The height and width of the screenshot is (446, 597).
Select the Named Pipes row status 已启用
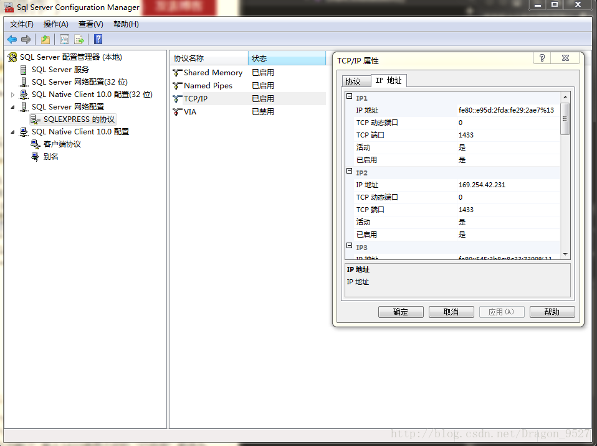(263, 85)
